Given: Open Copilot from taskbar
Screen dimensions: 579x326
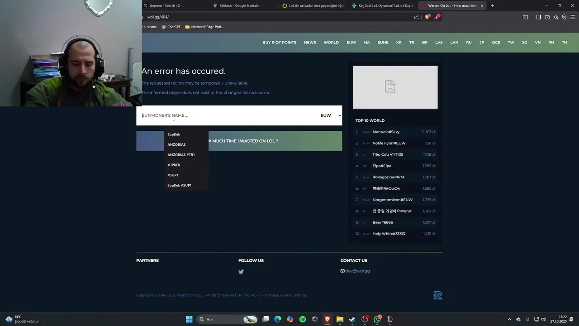Looking at the screenshot, I should pyautogui.click(x=290, y=319).
